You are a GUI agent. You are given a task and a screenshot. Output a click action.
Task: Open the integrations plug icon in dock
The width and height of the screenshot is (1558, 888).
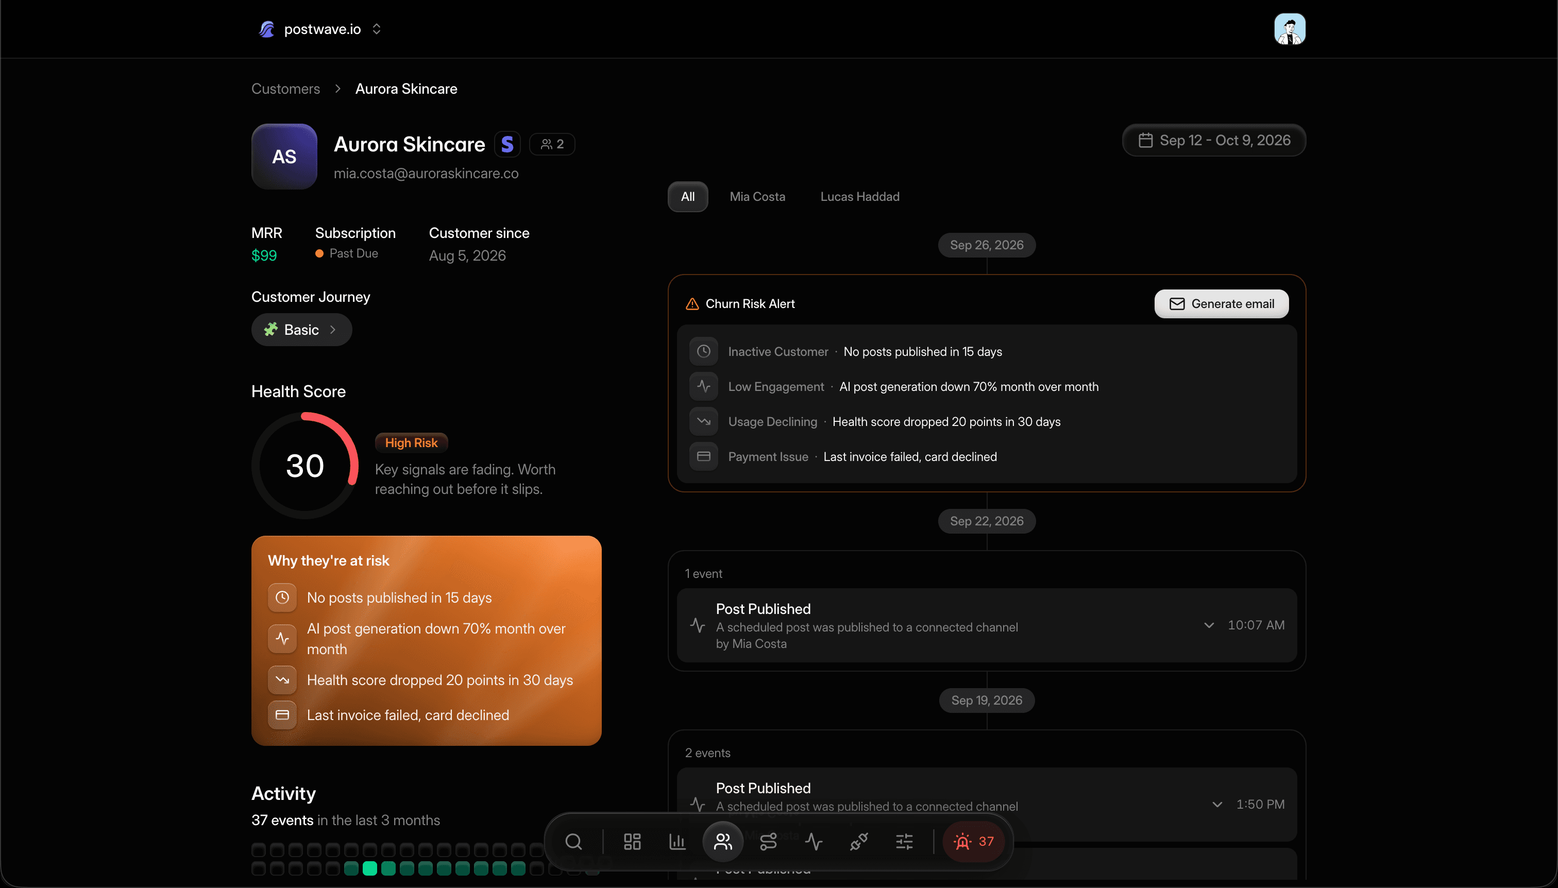click(859, 842)
